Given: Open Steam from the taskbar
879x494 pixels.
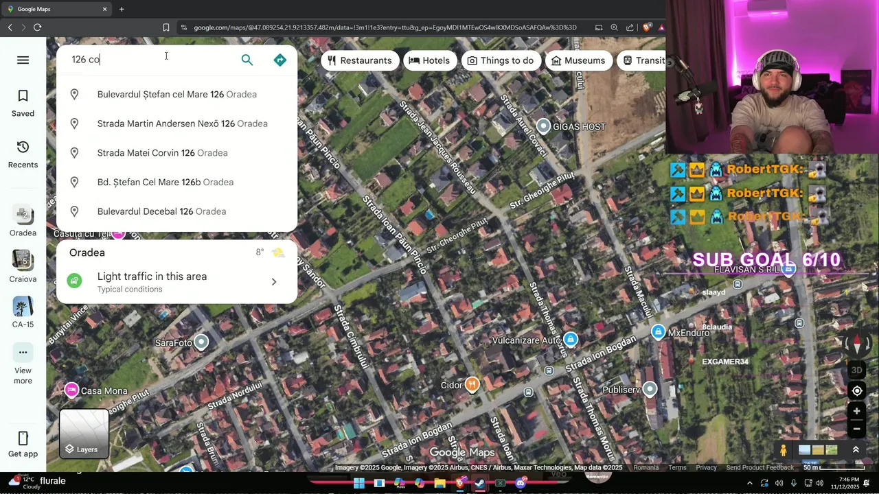Looking at the screenshot, I should coord(479,483).
